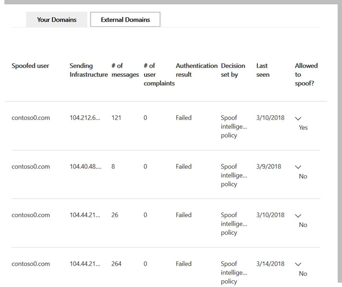The width and height of the screenshot is (342, 287).
Task: Sort by Authentication result column
Action: tap(196, 70)
